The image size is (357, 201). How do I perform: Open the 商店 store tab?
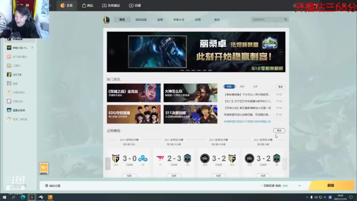(87, 5)
